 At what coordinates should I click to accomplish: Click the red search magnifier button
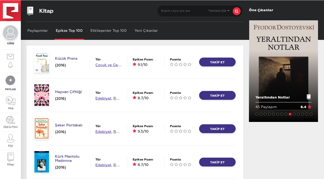(236, 11)
